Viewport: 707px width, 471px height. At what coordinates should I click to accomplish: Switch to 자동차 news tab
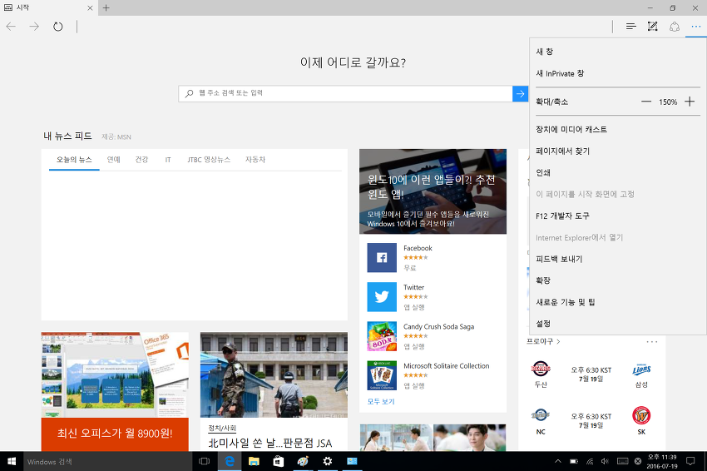pyautogui.click(x=255, y=160)
